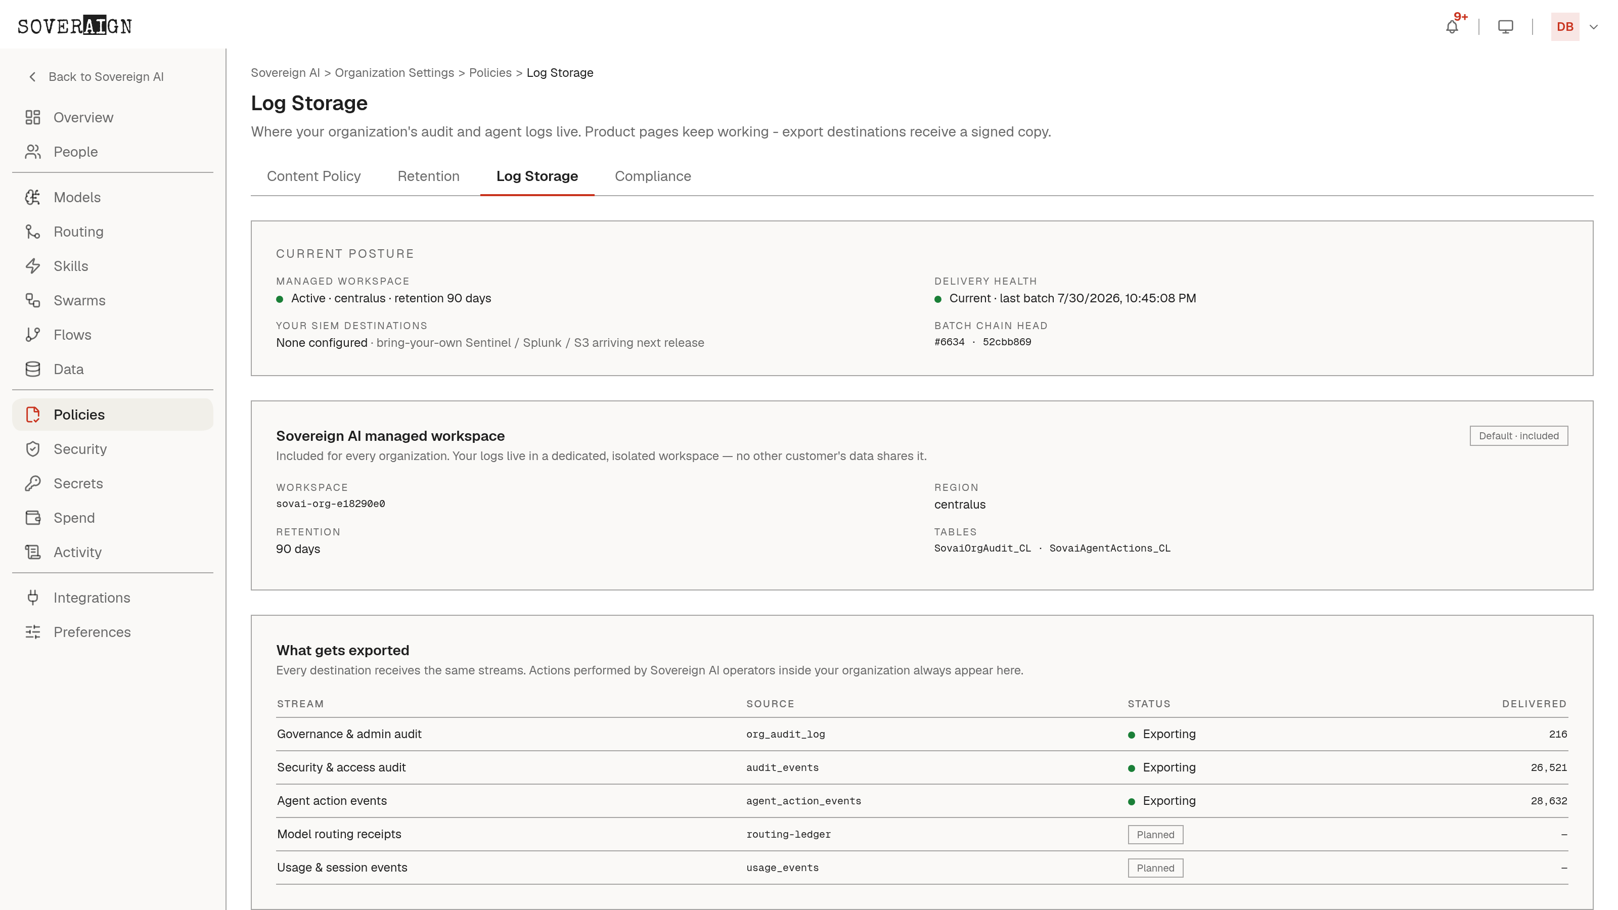Screen dimensions: 1618x910
Task: Open Overview in the sidebar
Action: (112, 117)
